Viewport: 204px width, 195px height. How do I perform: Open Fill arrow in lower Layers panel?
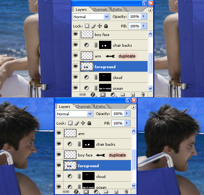coord(127,123)
